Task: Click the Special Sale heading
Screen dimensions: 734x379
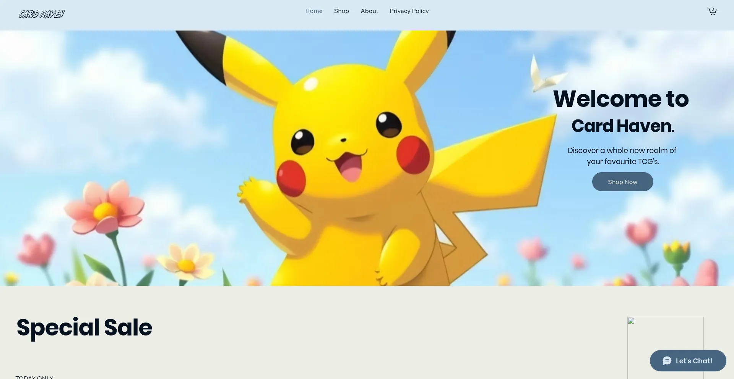Action: [84, 327]
